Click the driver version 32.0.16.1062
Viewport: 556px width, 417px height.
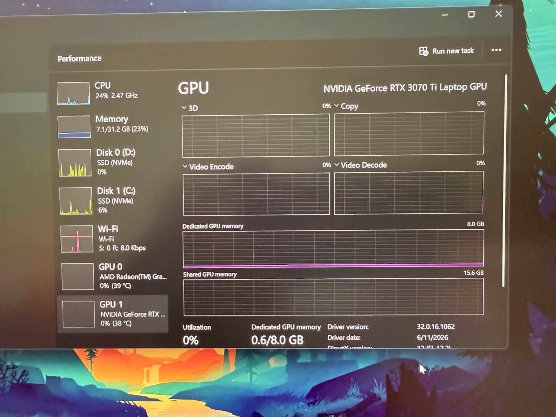(x=436, y=327)
